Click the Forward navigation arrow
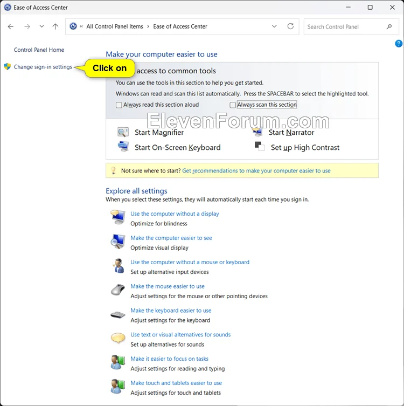This screenshot has height=406, width=404. coord(27,26)
